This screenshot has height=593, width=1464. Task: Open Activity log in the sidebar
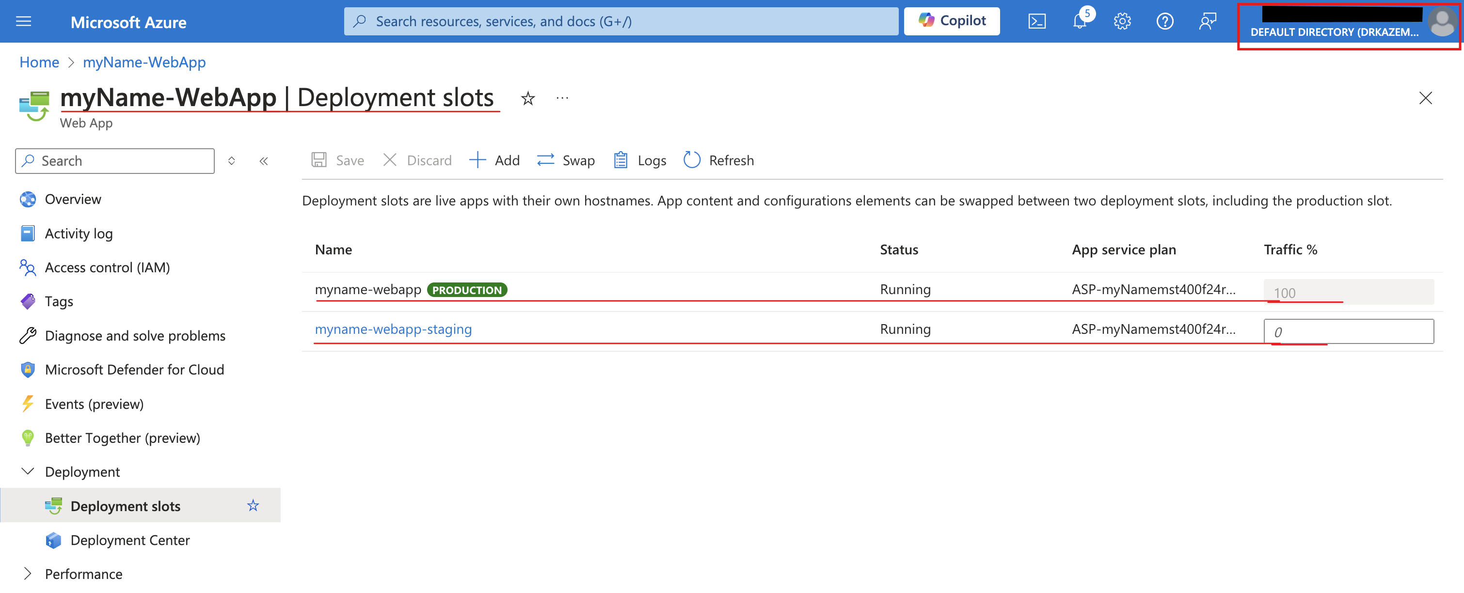tap(79, 234)
